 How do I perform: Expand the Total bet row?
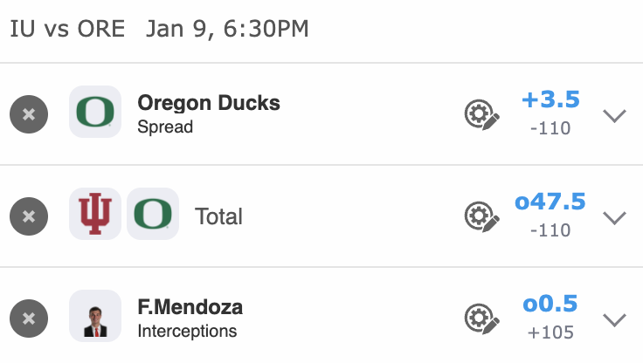click(x=615, y=216)
